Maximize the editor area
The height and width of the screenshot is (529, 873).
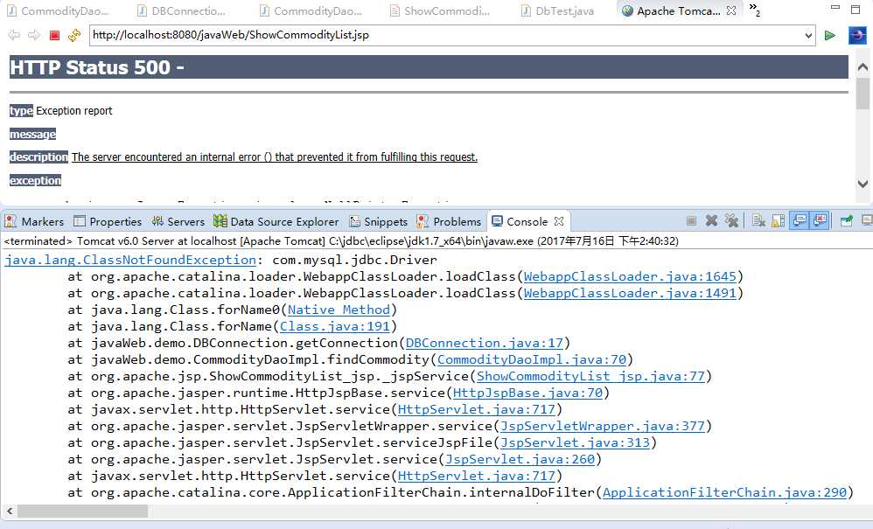pos(856,9)
